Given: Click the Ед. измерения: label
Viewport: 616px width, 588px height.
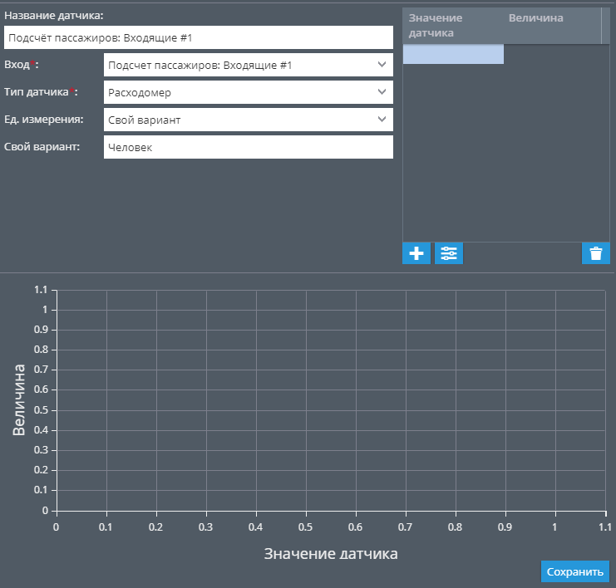Looking at the screenshot, I should click(x=44, y=120).
